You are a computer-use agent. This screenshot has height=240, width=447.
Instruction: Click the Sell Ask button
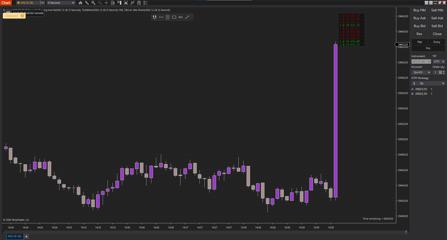coord(437,18)
